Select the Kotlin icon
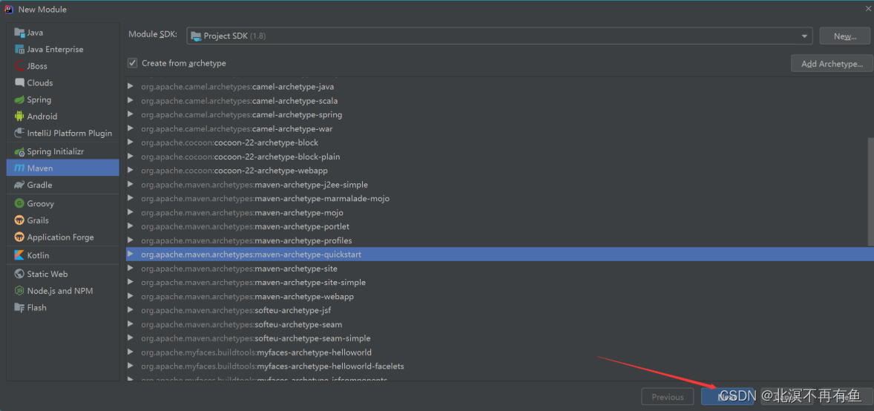Image resolution: width=874 pixels, height=411 pixels. click(x=19, y=255)
